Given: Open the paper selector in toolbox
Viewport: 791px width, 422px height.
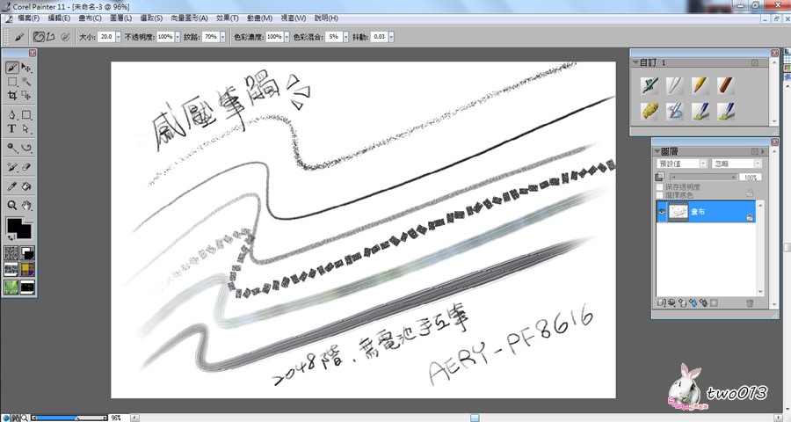Looking at the screenshot, I should point(11,253).
